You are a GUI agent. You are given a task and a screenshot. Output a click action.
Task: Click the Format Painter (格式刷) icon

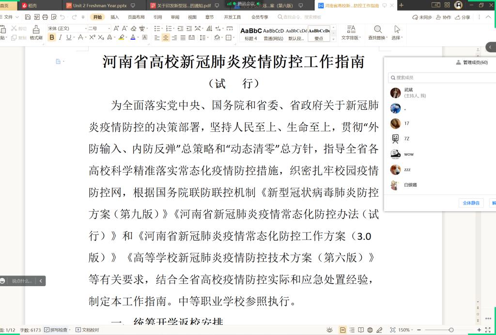pyautogui.click(x=36, y=31)
